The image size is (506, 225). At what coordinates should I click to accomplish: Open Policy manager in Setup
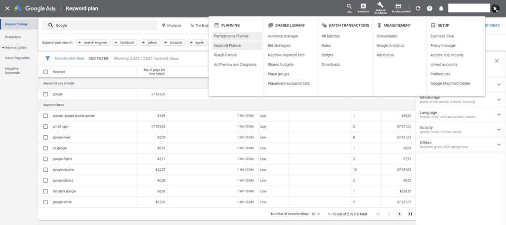pyautogui.click(x=443, y=45)
